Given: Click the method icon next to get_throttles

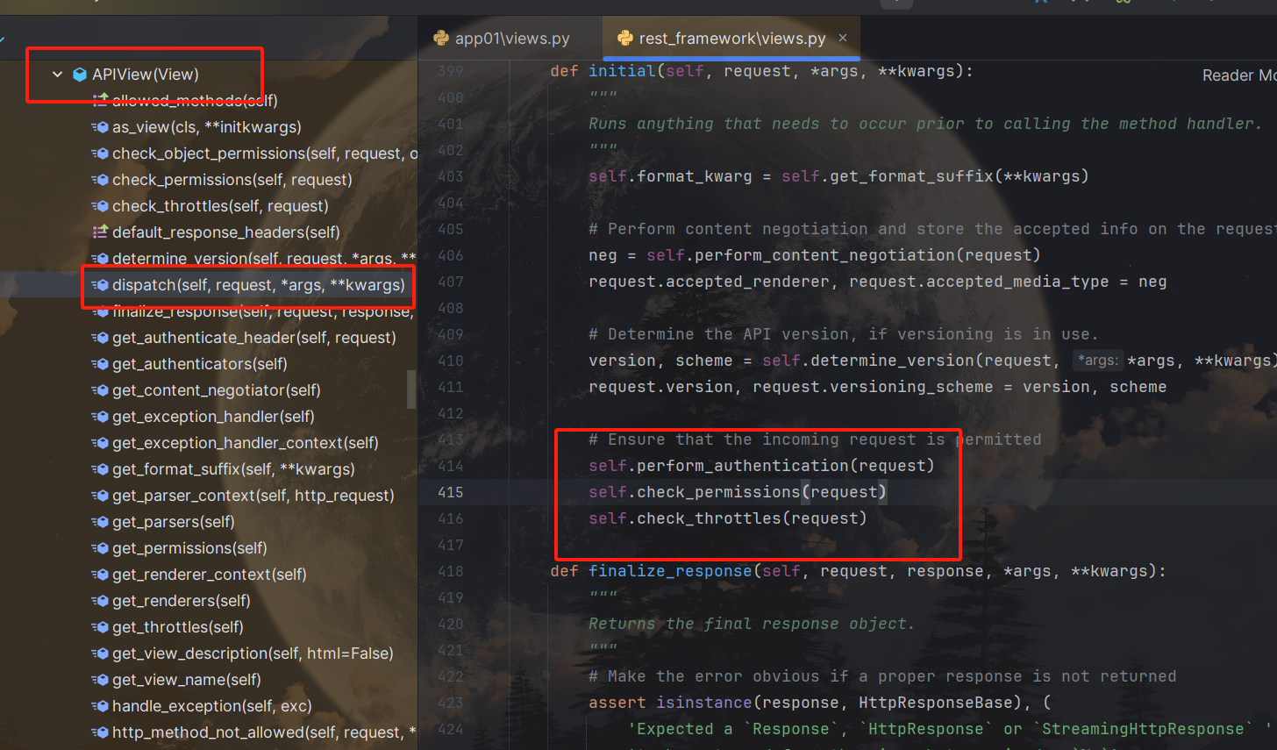Looking at the screenshot, I should 100,627.
